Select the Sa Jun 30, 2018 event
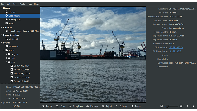Image resolution: width=197 pixels, height=111 pixels. [x=21, y=66]
